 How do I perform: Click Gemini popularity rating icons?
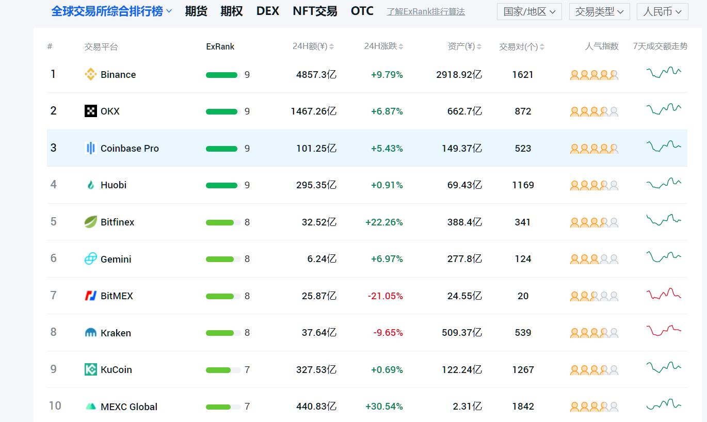(594, 259)
